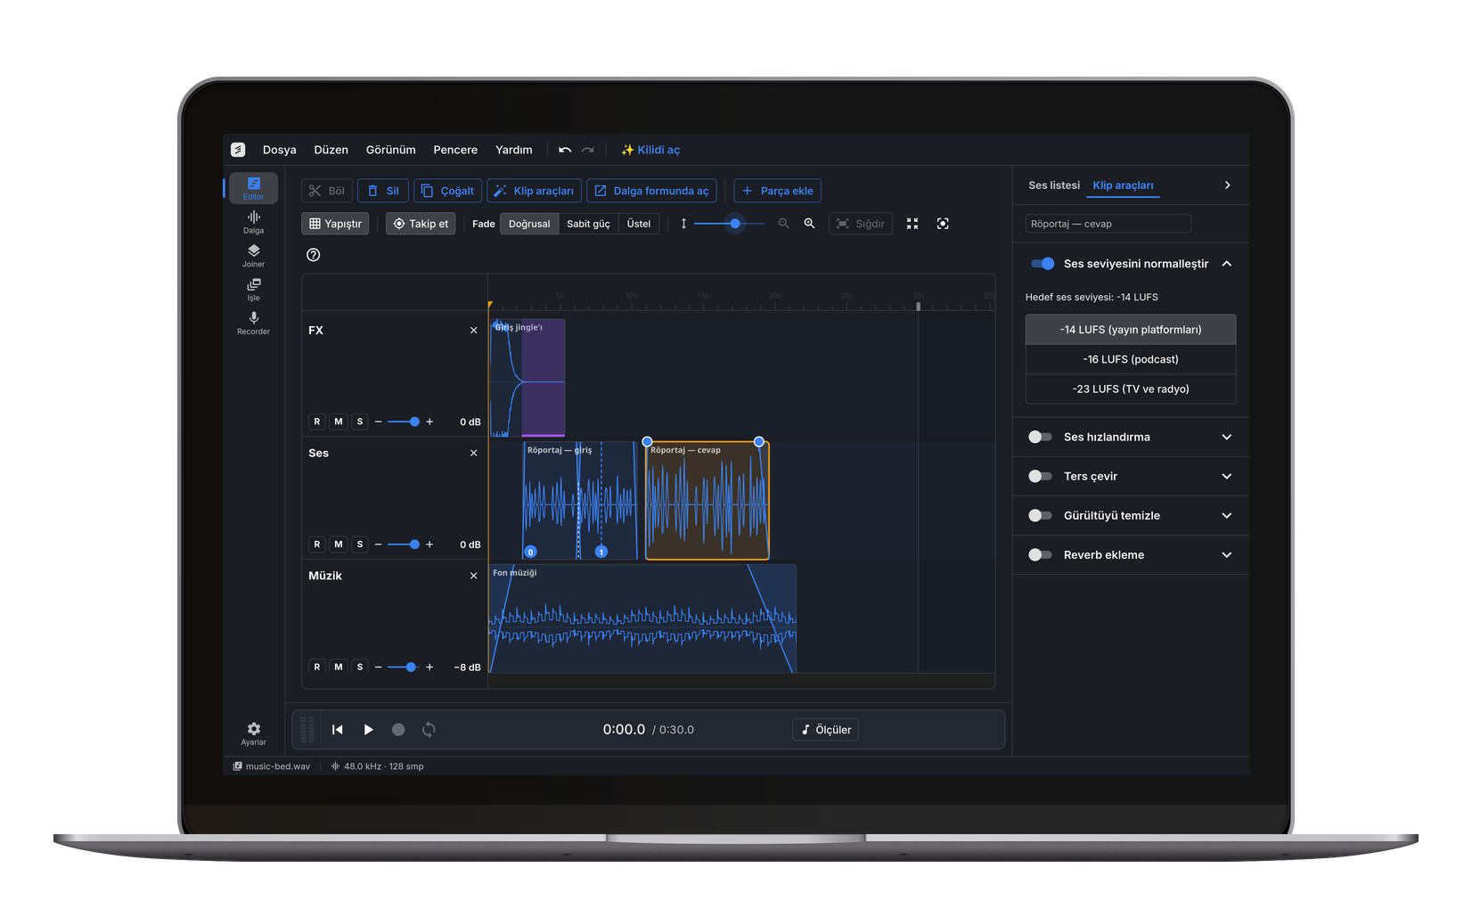Mute the Müzik track

(x=339, y=667)
